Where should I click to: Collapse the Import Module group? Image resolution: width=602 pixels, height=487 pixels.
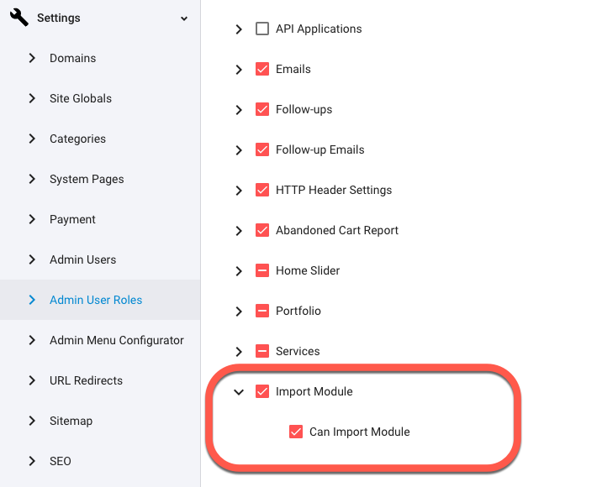239,392
